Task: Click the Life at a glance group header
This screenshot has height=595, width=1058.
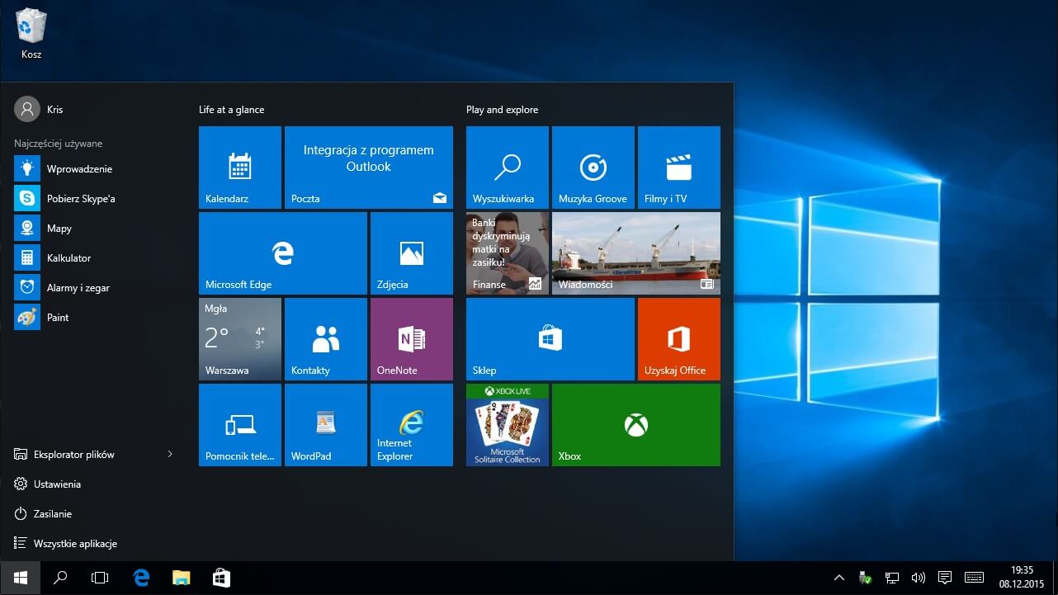Action: (231, 110)
